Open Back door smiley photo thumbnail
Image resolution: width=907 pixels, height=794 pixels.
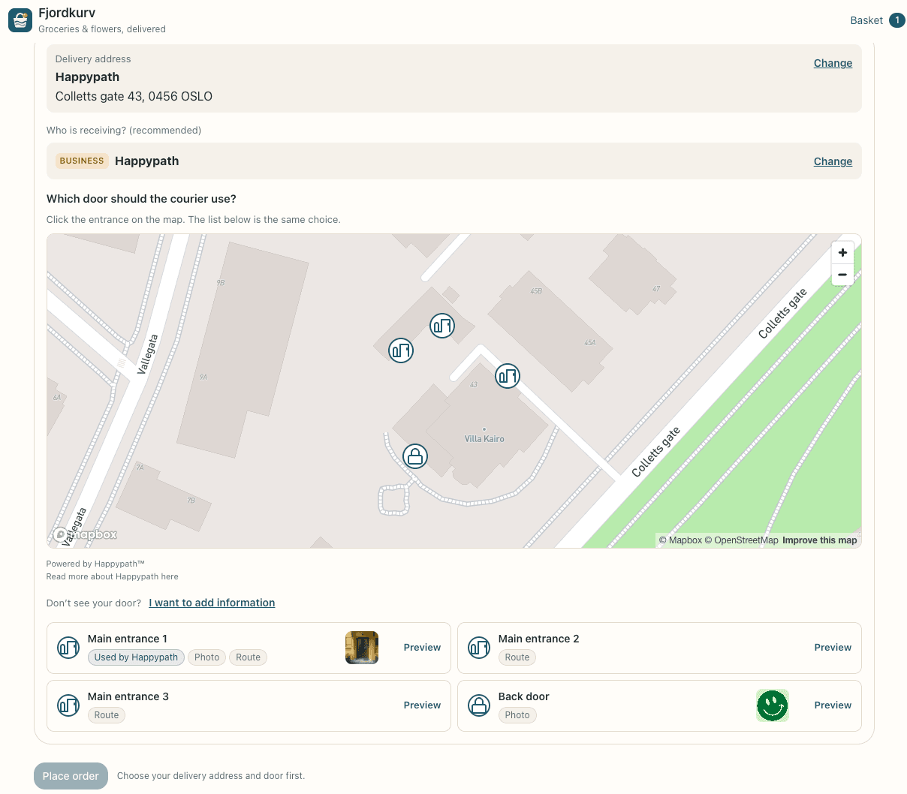coord(773,705)
